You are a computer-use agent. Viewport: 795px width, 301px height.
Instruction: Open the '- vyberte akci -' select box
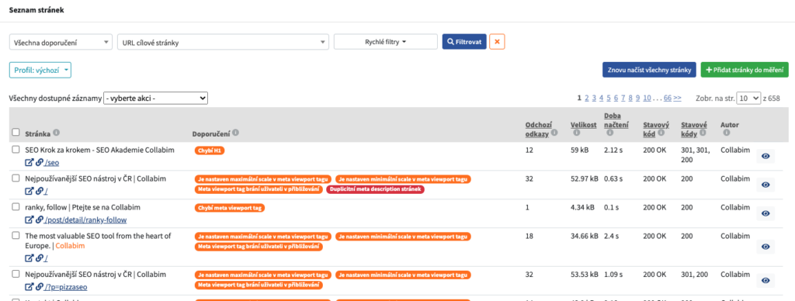click(155, 99)
